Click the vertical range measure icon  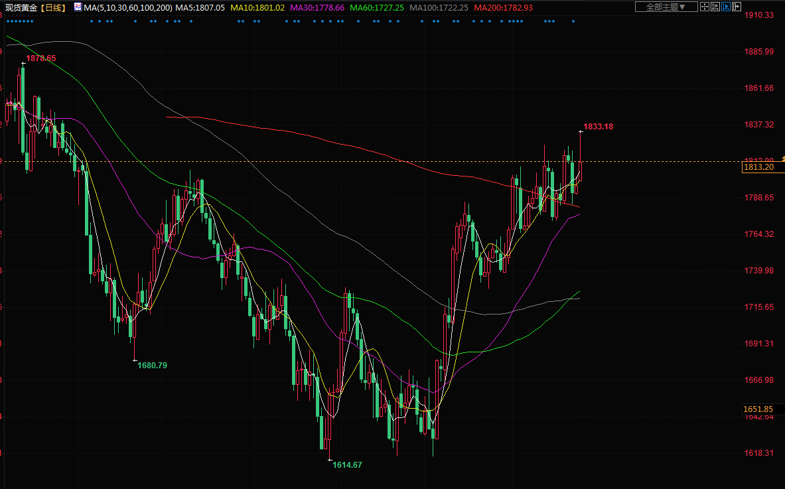coord(716,7)
